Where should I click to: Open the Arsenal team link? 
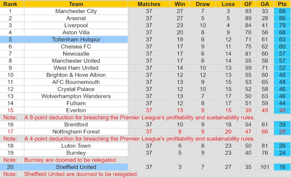coord(76,18)
